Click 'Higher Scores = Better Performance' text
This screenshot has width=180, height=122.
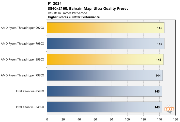(x=74, y=17)
